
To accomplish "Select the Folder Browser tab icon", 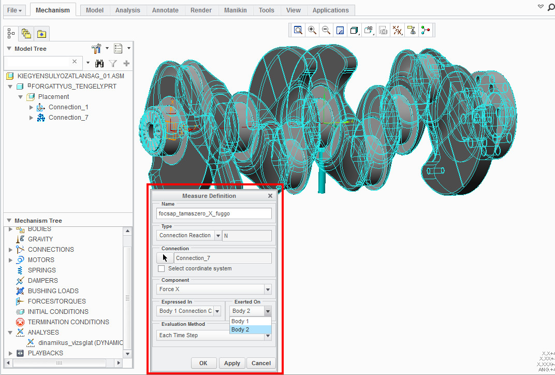I will pos(26,34).
